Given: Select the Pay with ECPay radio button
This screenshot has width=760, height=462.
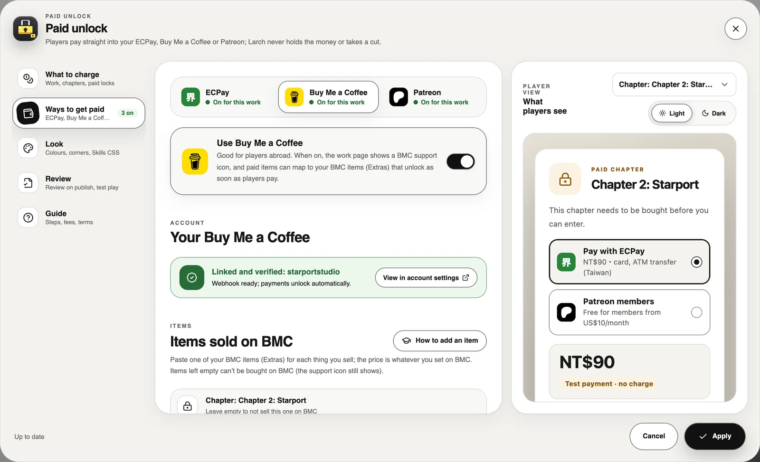Looking at the screenshot, I should [696, 262].
